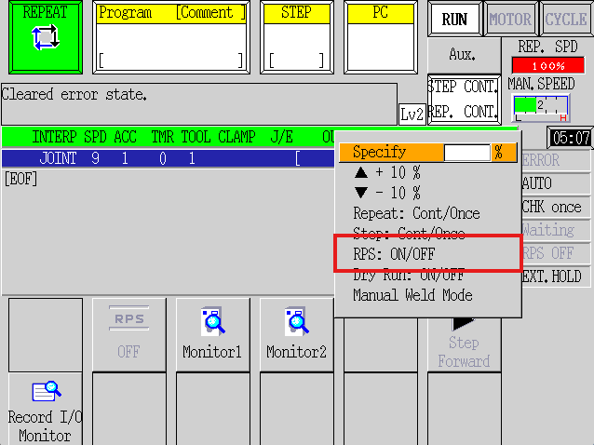Click the green REPEAT mode loop icon
This screenshot has height=445, width=594.
(46, 37)
